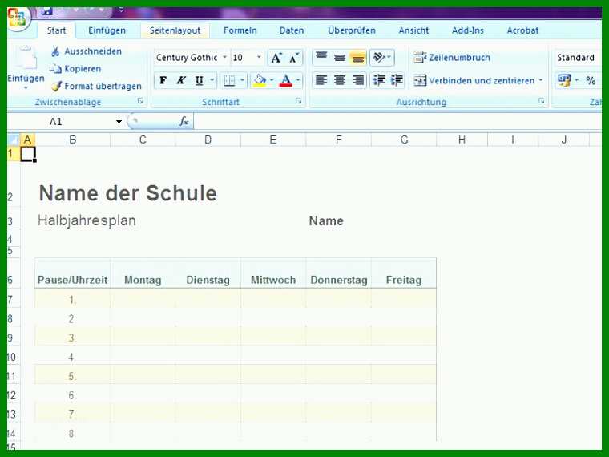Switch to the Daten tab
This screenshot has width=609, height=457.
[x=292, y=30]
